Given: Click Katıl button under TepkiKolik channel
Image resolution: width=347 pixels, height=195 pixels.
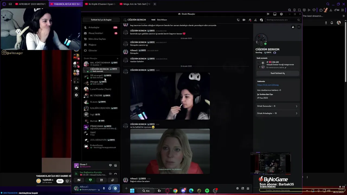Looking at the screenshot, I should click(x=60, y=181).
